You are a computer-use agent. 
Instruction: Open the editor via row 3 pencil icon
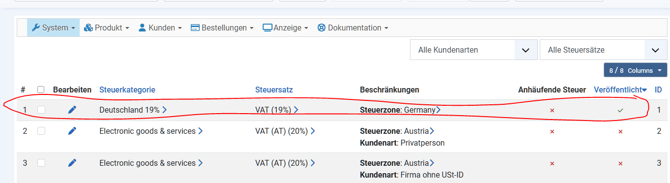point(72,163)
